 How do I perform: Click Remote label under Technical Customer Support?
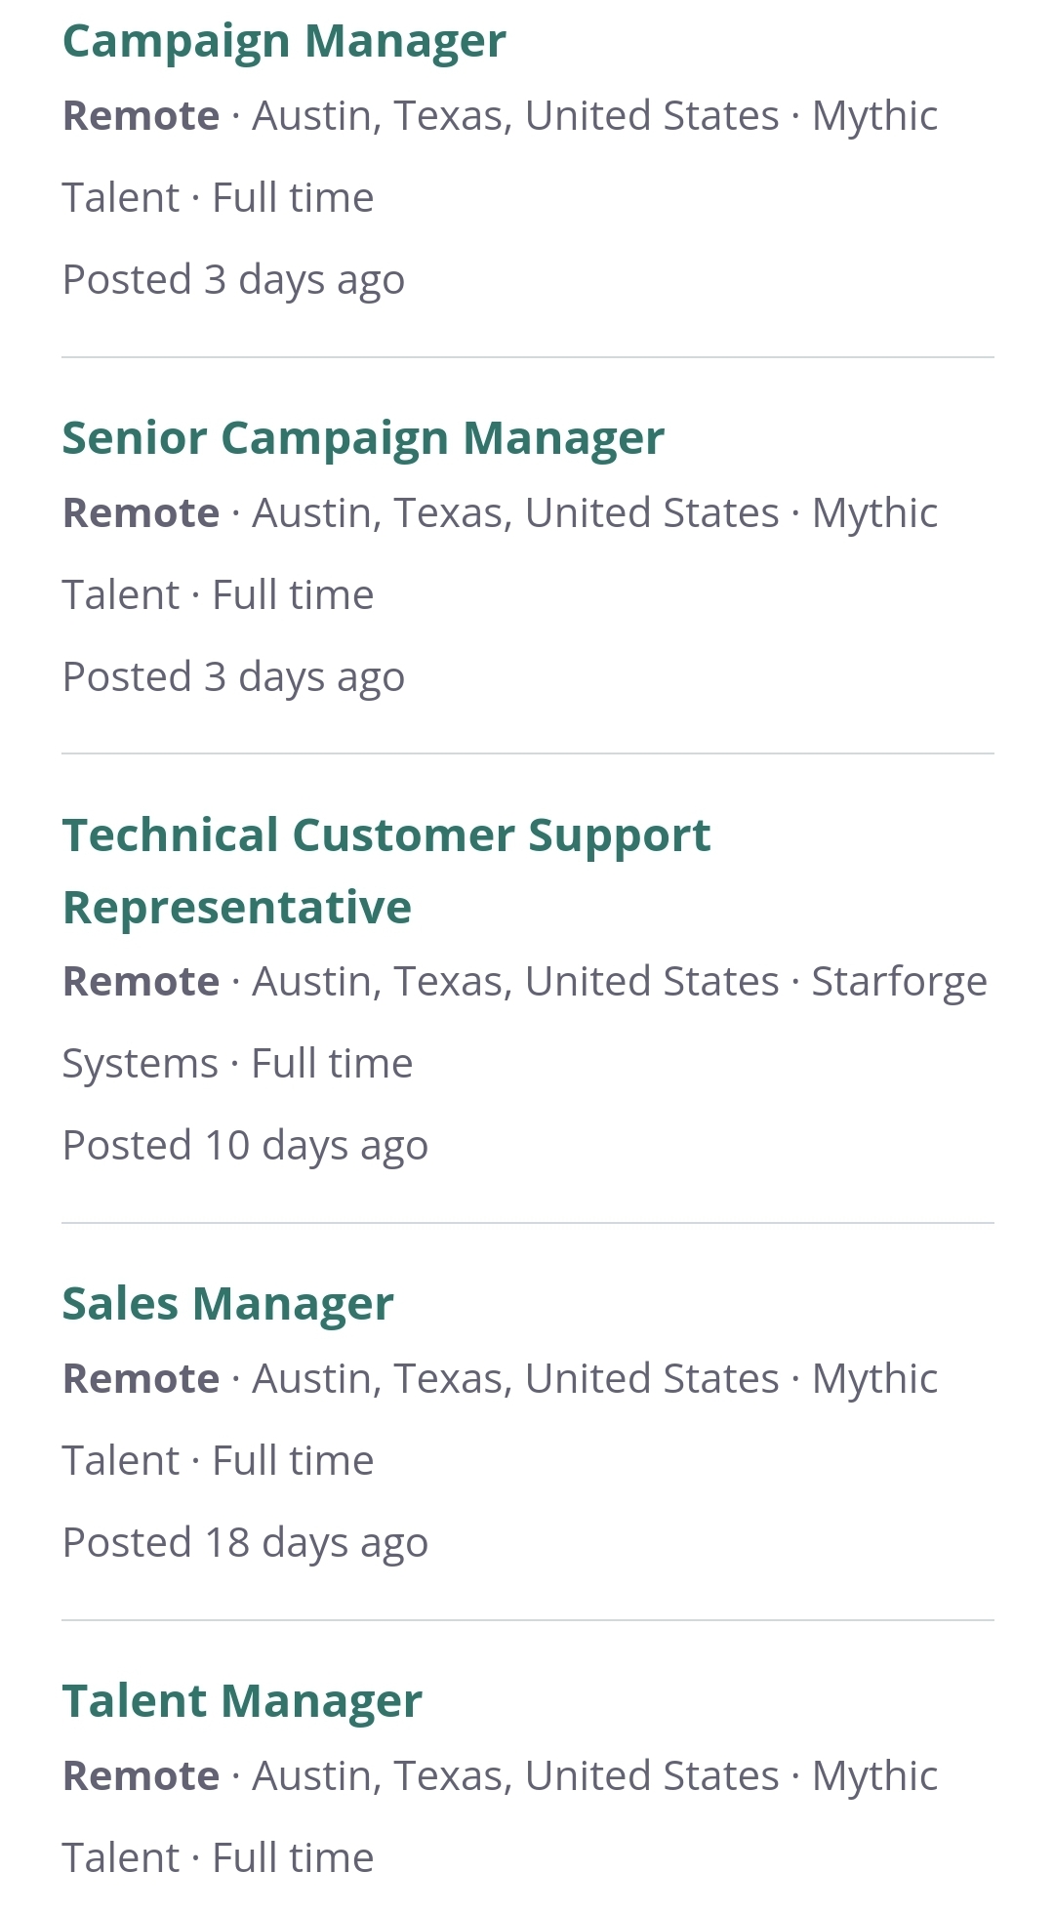(141, 982)
